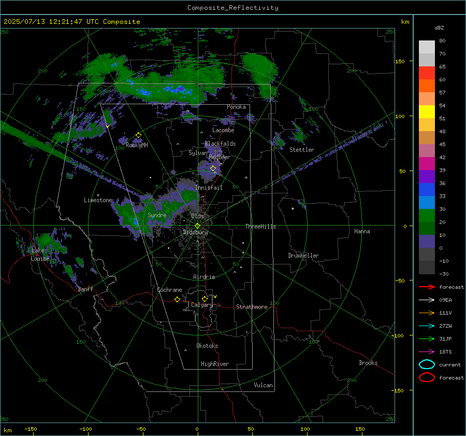
Task: Click the orange 111V arrow legend icon
Action: tap(427, 313)
